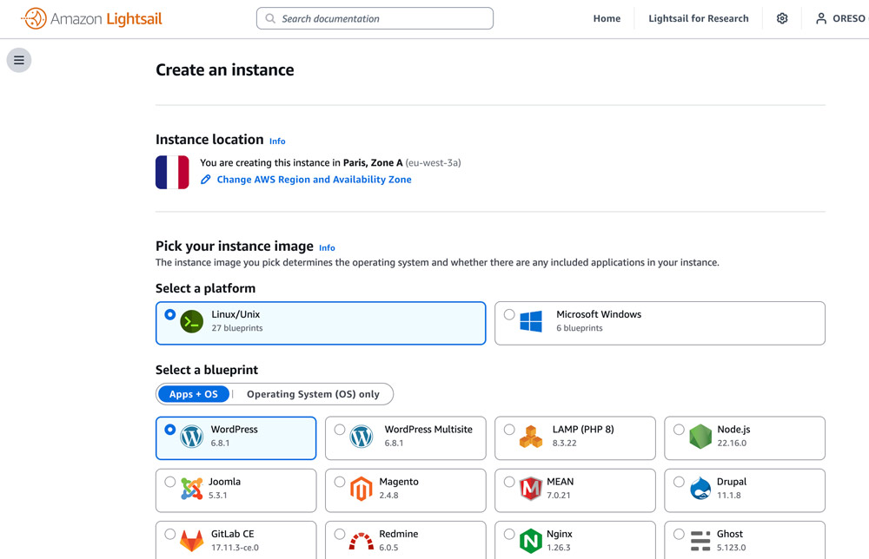The width and height of the screenshot is (869, 559).
Task: Click the Nginx N logo icon
Action: point(531,542)
